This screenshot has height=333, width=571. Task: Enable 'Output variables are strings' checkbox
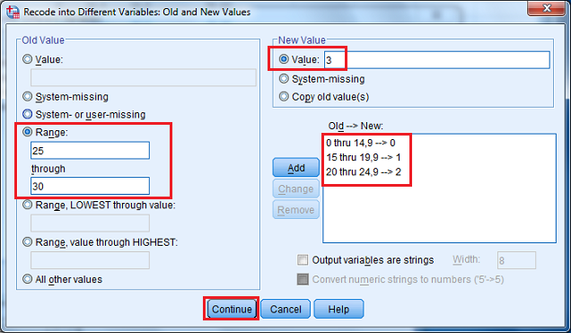[303, 260]
